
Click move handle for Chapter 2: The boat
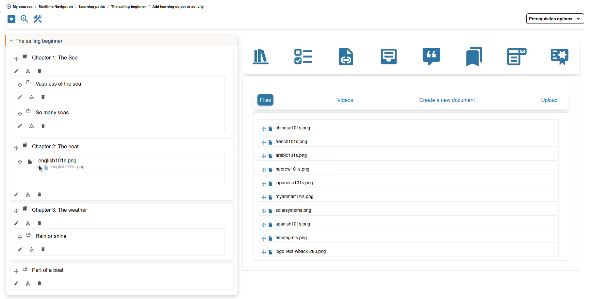pos(16,148)
